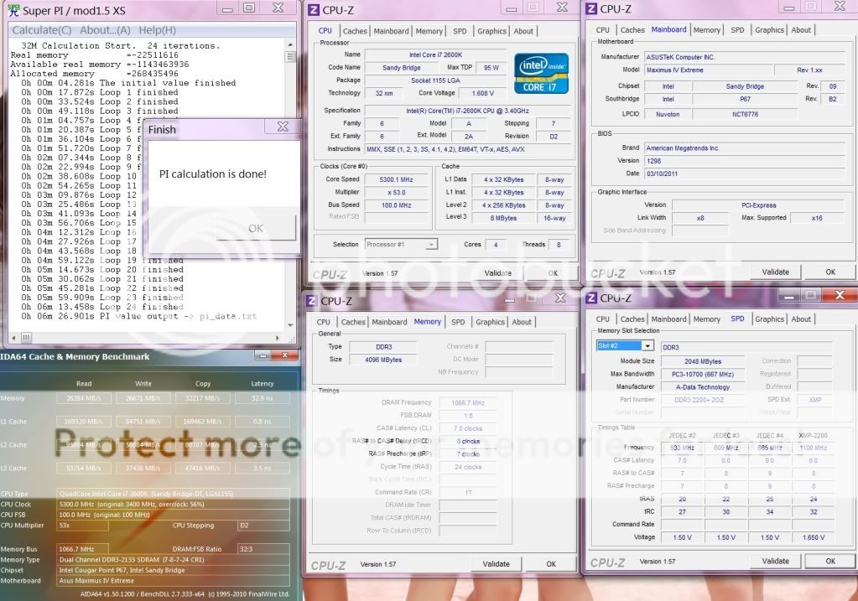Viewport: 858px width, 601px height.
Task: Click AIDA64 Motherboard field 'Asus Maximus IV Extreme'
Action: 173,581
